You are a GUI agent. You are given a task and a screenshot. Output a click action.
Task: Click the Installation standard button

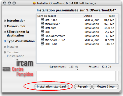(51, 87)
